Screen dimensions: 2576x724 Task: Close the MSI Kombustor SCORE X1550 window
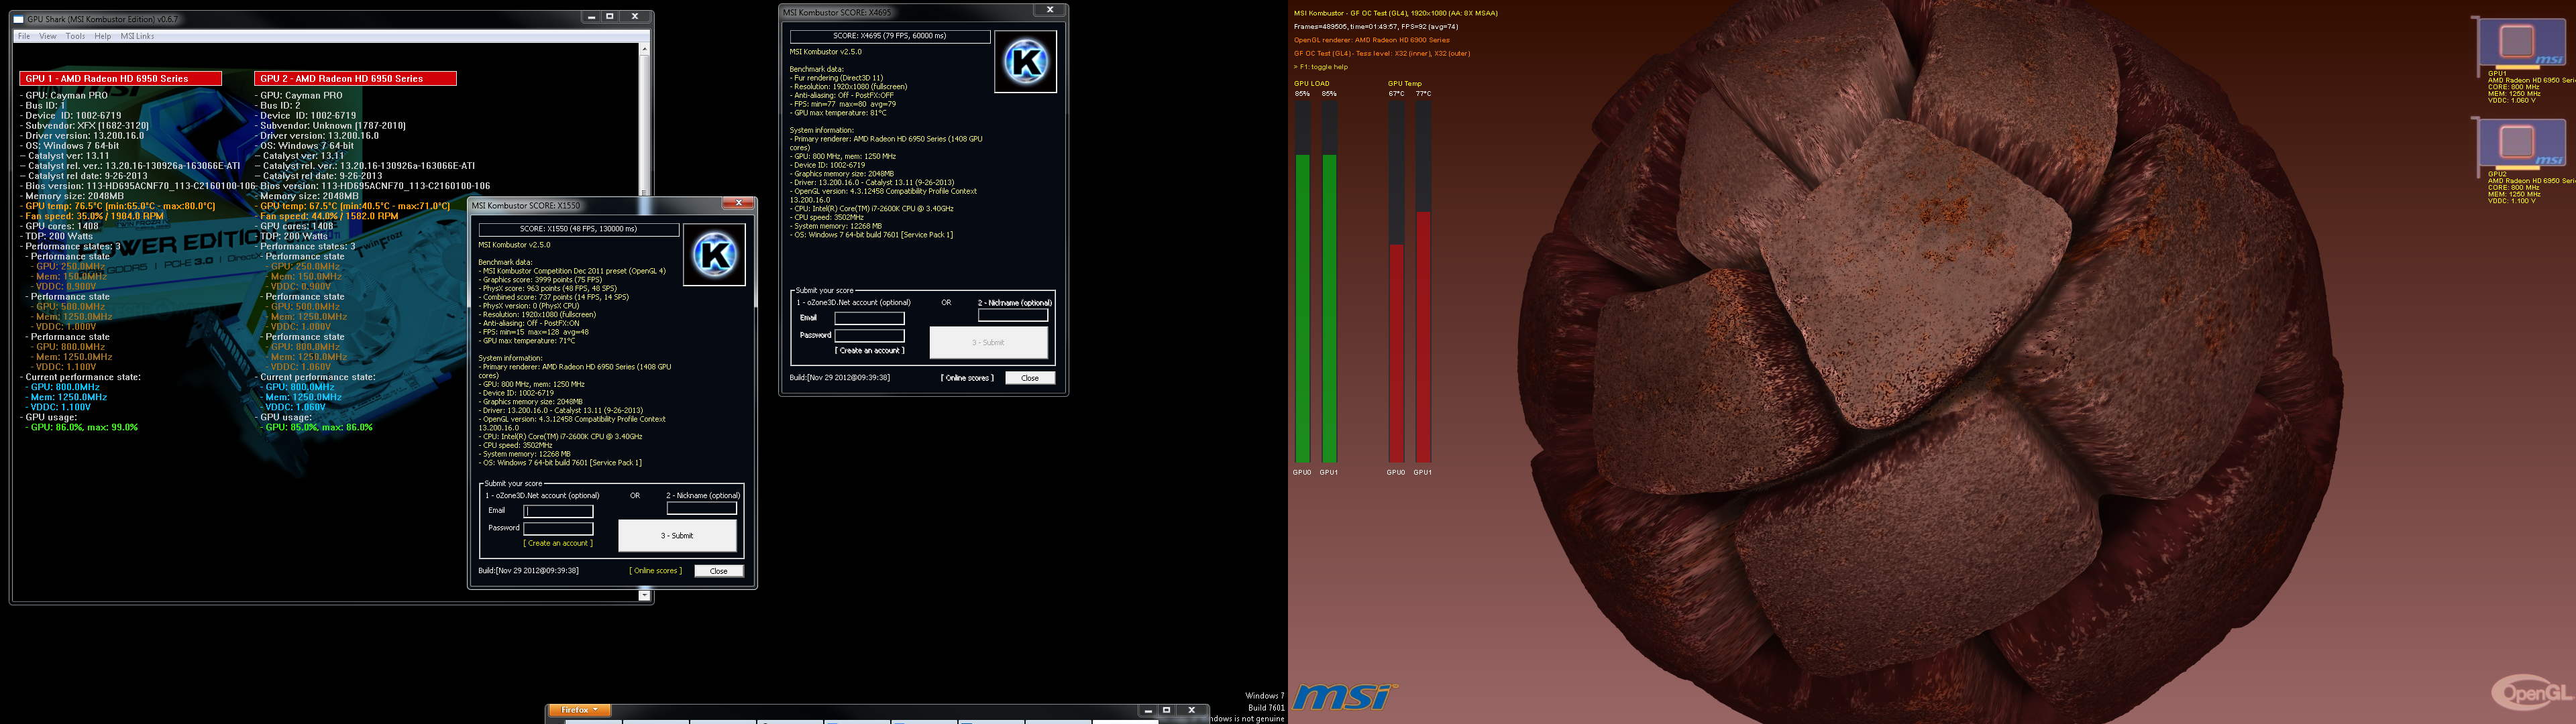(738, 203)
